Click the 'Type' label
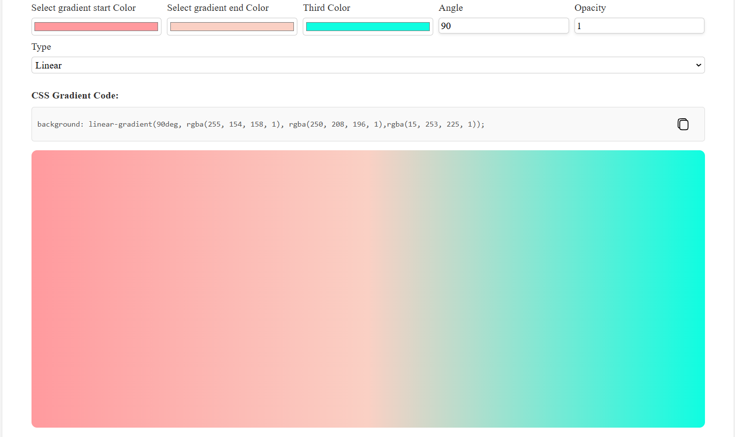The image size is (735, 437). point(41,47)
